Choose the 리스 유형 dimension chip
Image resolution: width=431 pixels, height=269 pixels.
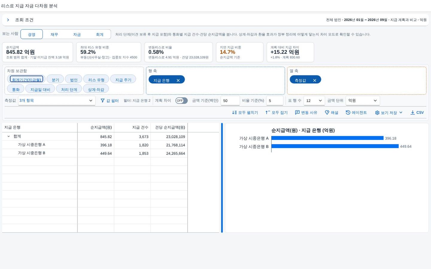pos(96,79)
